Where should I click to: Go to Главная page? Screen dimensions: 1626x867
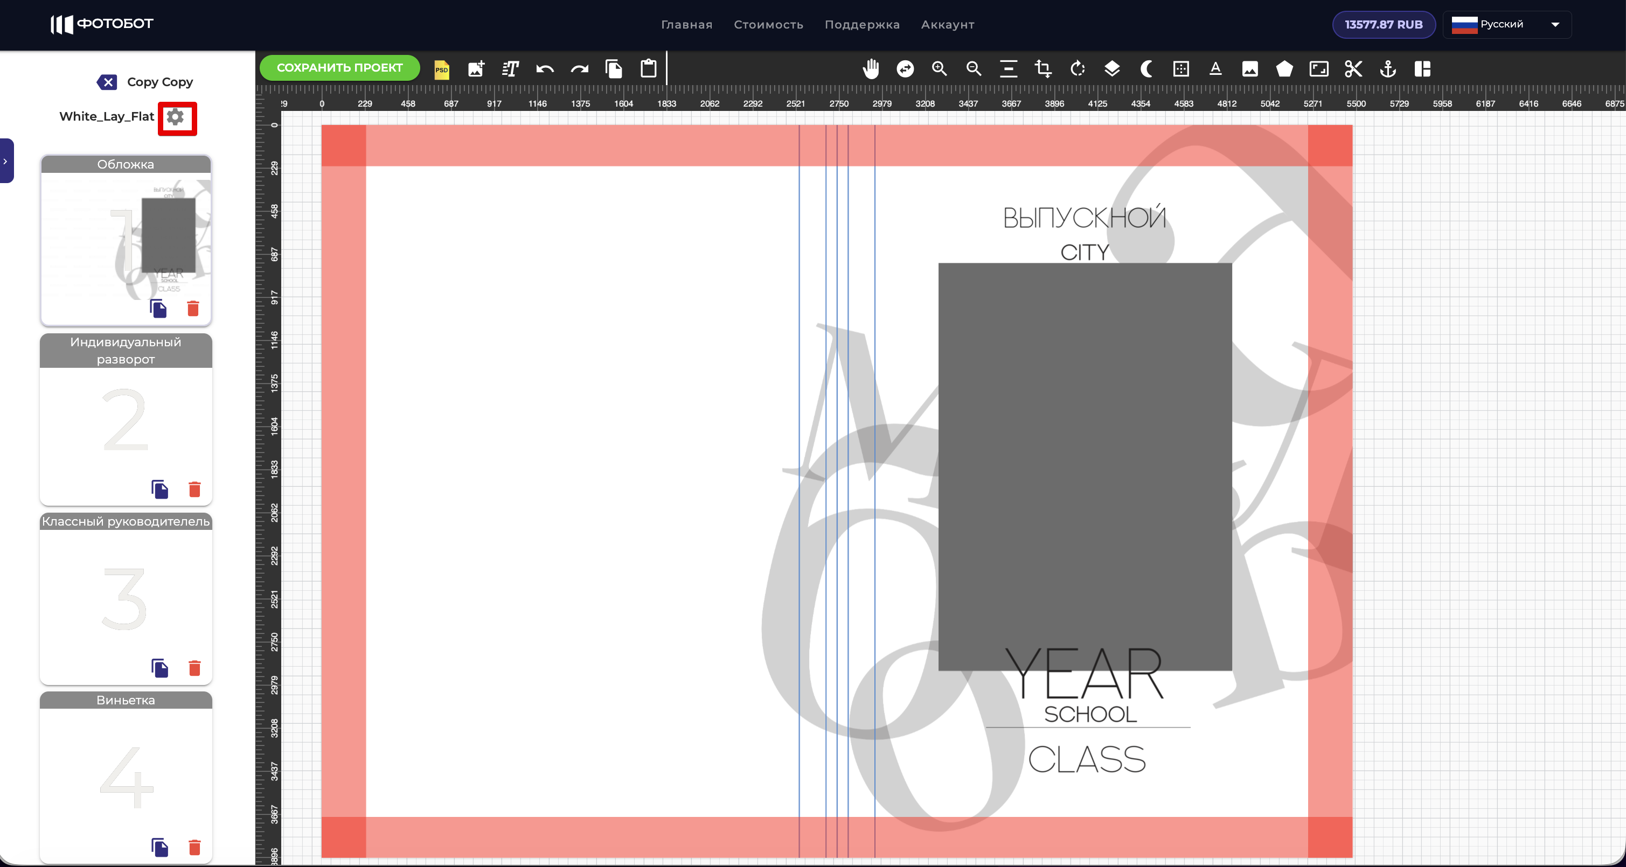(687, 25)
